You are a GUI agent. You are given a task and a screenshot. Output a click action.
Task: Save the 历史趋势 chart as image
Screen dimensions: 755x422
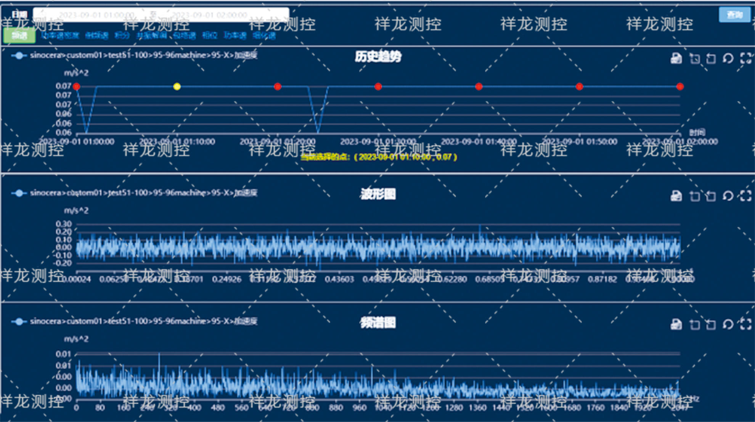click(x=676, y=58)
